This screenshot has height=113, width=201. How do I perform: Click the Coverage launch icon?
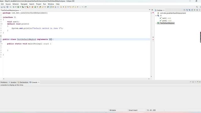point(23,7)
